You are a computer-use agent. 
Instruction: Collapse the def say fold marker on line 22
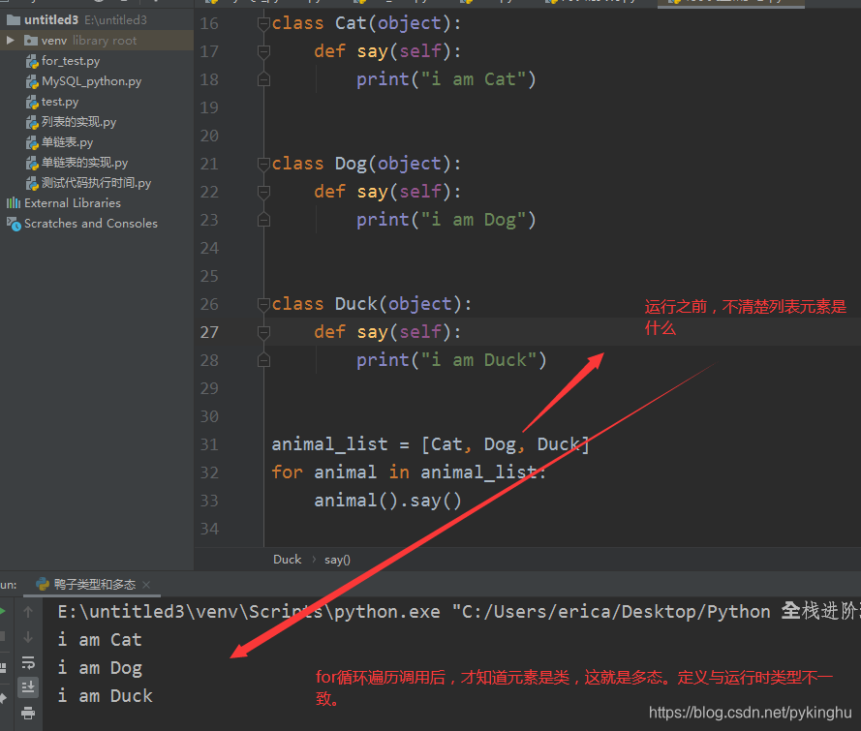[x=263, y=192]
